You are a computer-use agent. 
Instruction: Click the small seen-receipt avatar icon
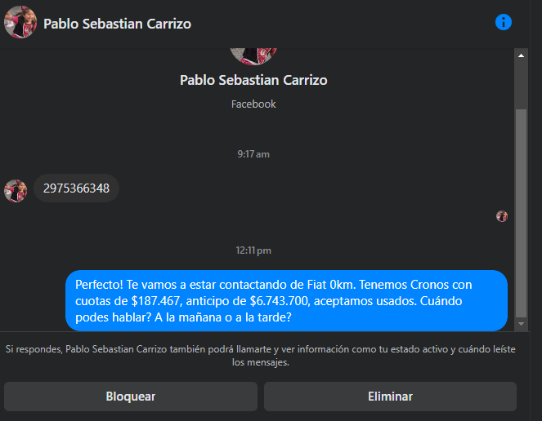point(502,216)
